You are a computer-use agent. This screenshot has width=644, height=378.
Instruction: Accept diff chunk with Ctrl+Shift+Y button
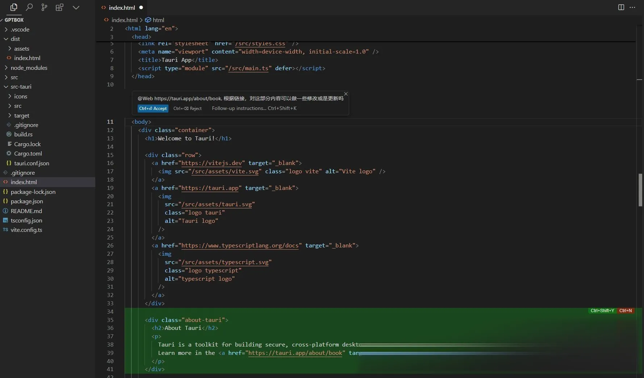coord(602,311)
